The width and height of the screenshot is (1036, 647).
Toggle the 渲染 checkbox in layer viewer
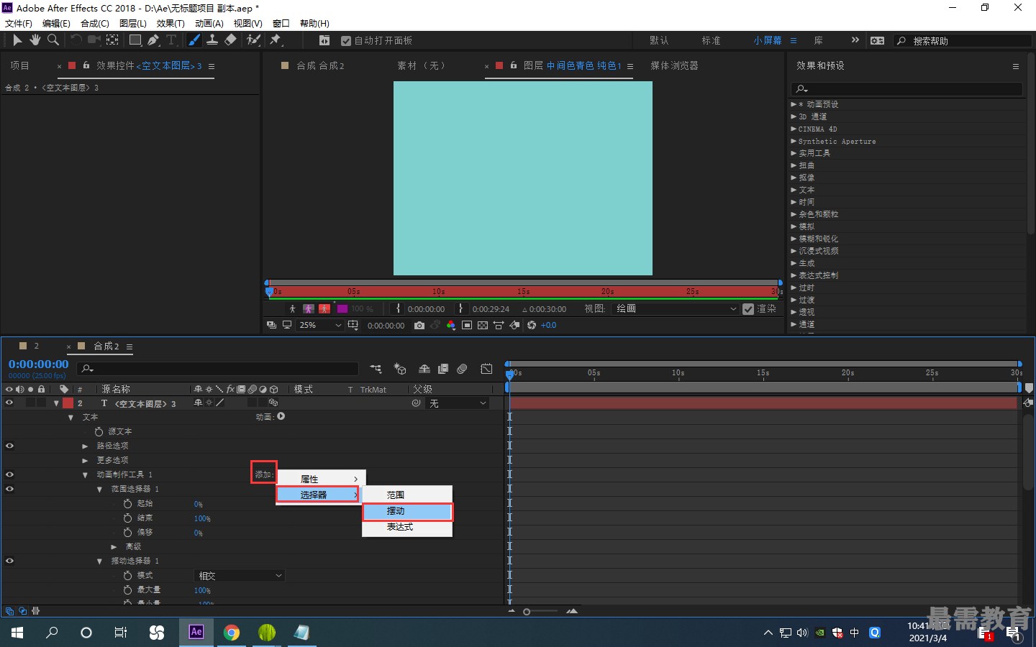point(748,309)
